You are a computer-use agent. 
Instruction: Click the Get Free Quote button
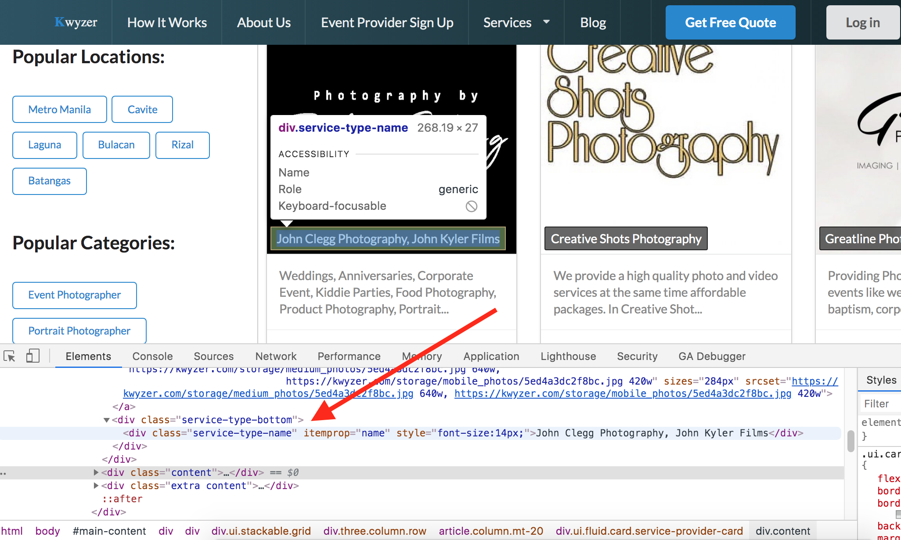(730, 22)
